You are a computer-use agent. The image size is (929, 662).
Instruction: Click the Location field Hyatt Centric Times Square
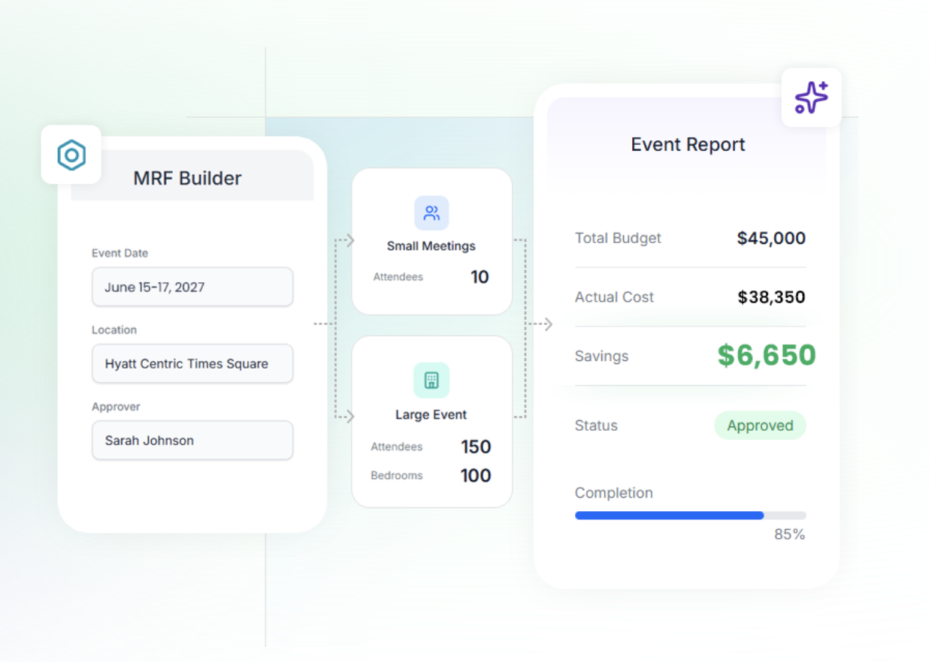[192, 363]
